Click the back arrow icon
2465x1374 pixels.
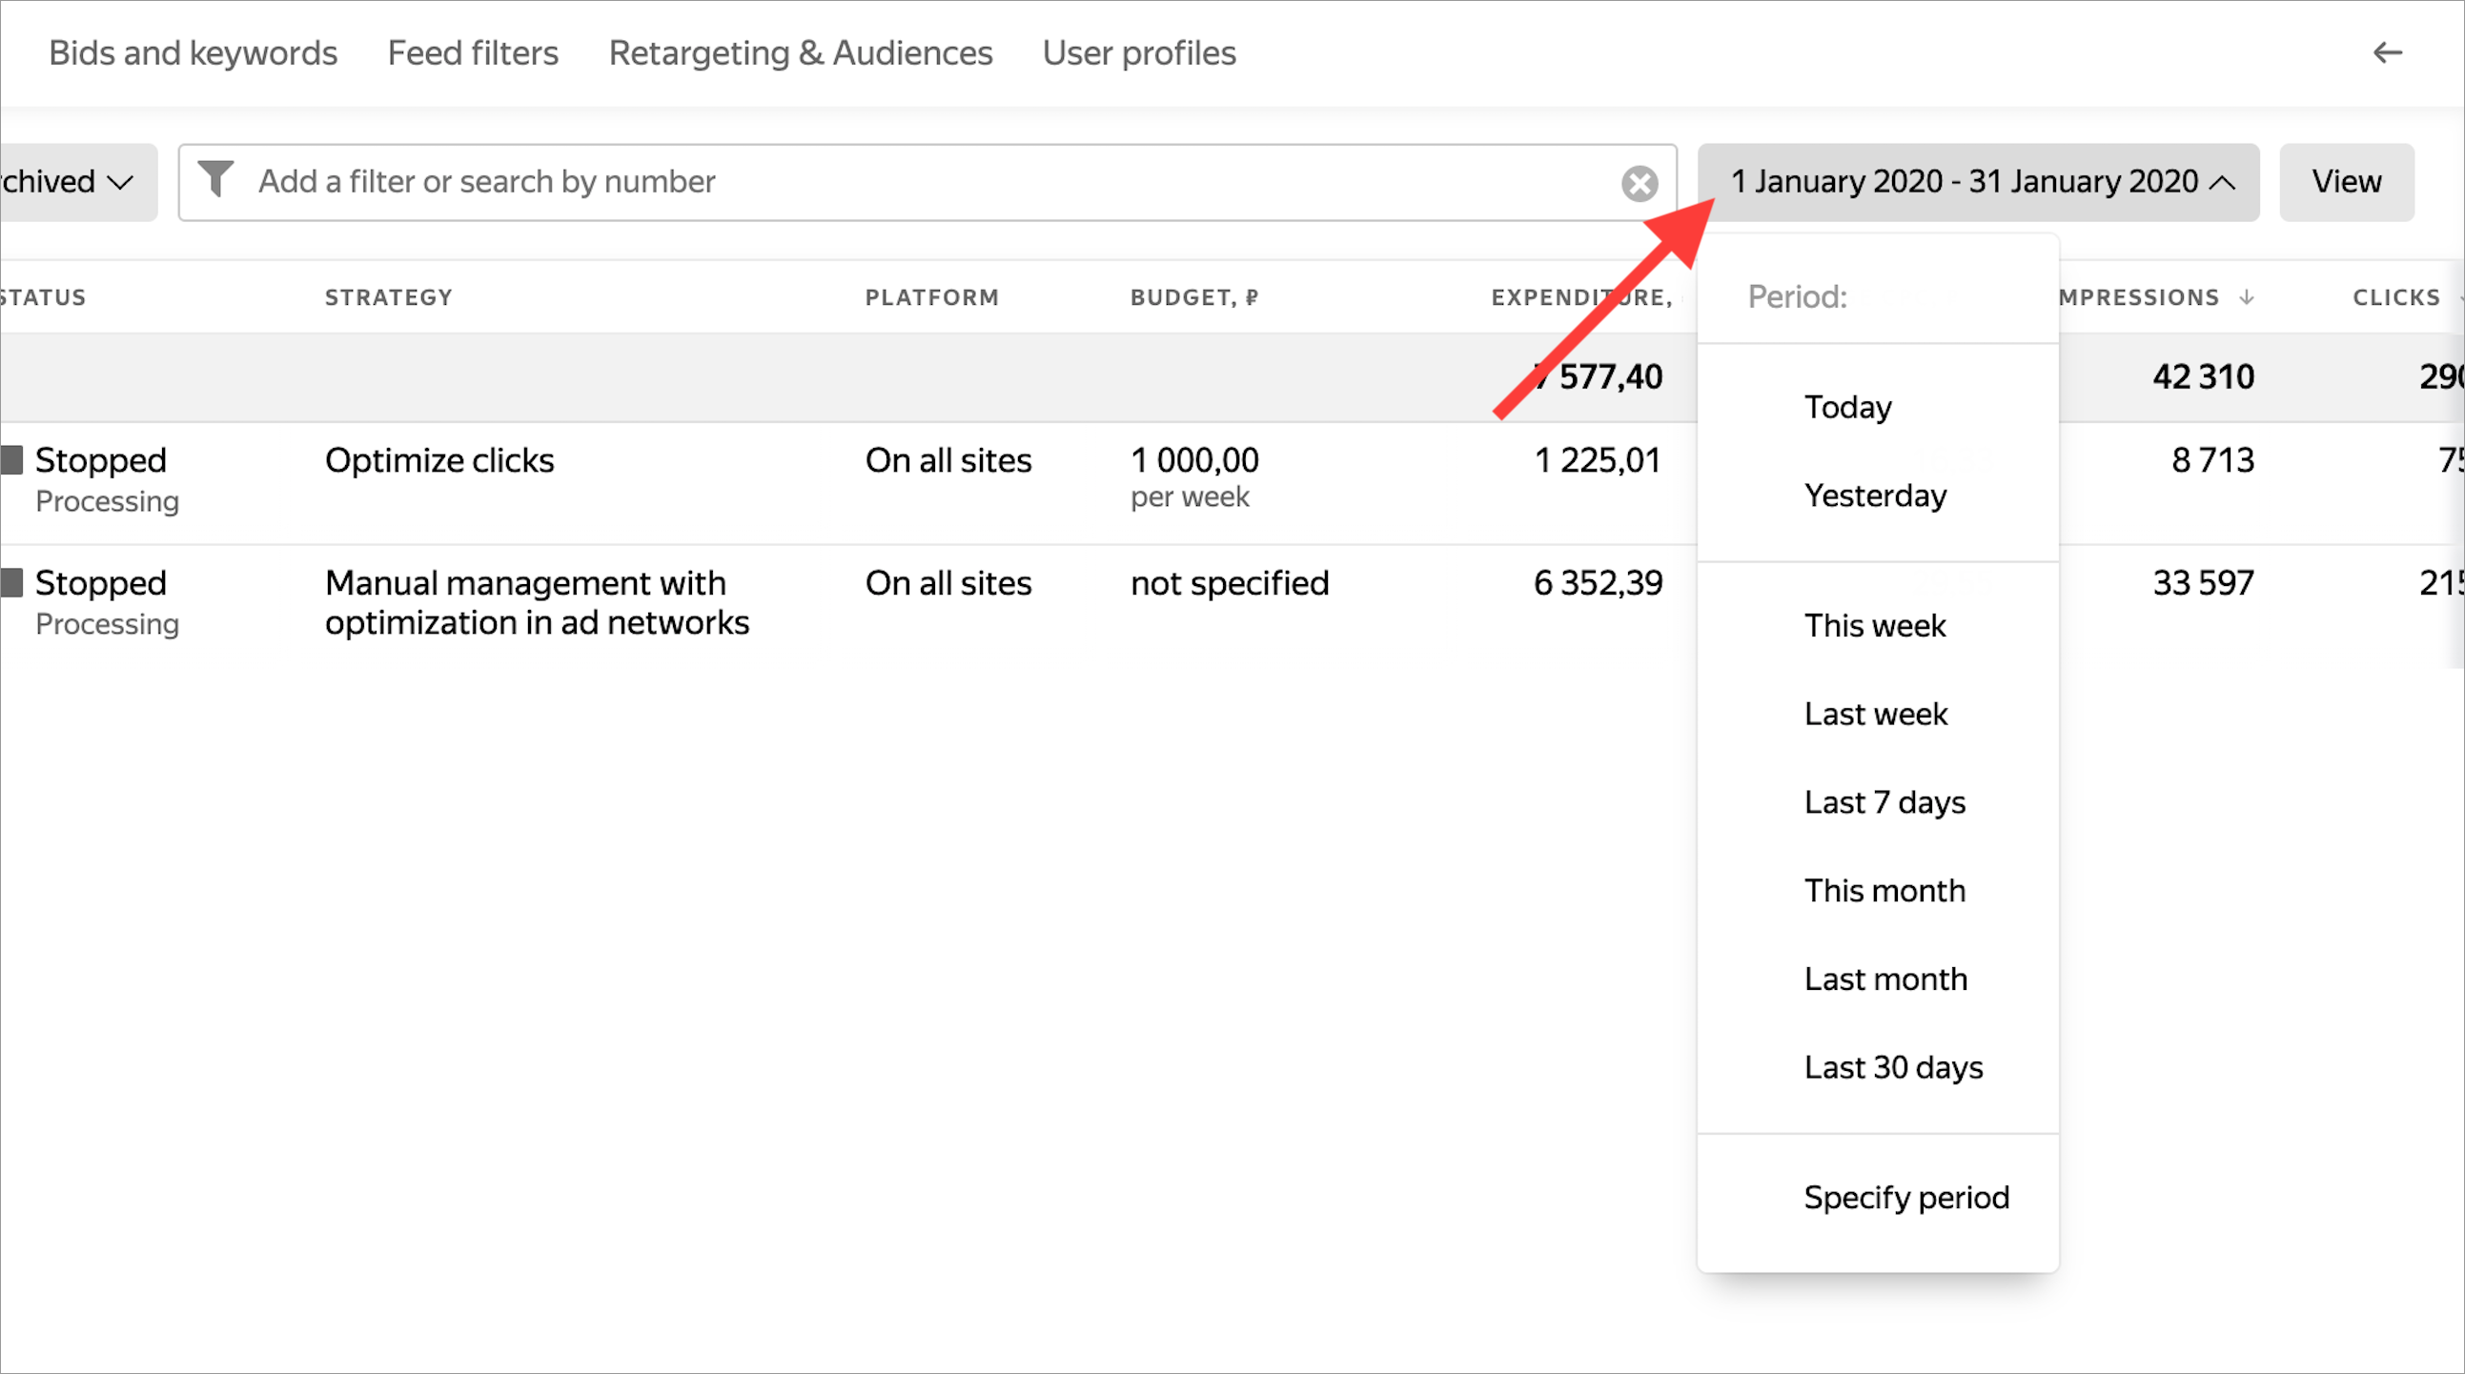[2388, 52]
